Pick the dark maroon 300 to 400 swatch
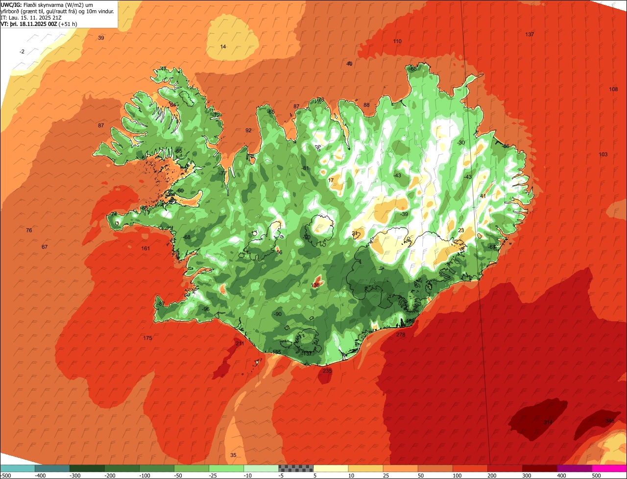Image resolution: width=627 pixels, height=479 pixels. coord(540,468)
